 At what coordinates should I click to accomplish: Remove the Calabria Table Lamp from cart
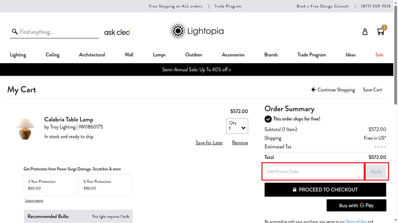click(240, 143)
